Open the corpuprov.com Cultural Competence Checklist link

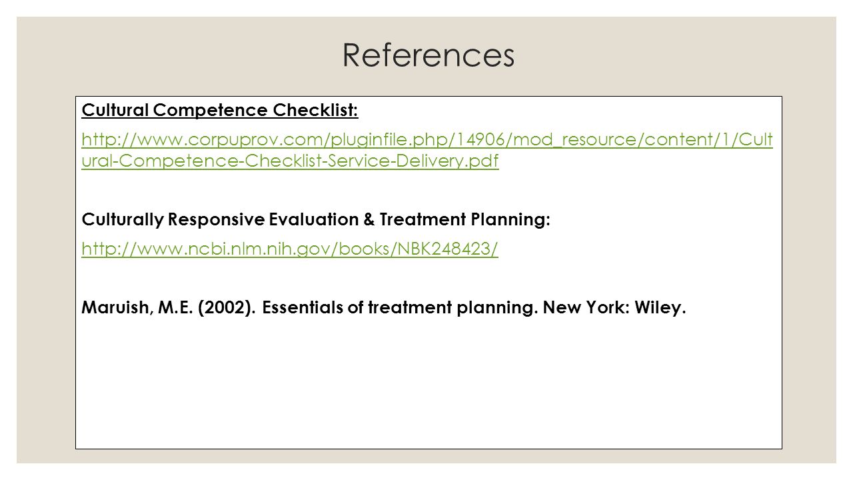click(426, 151)
